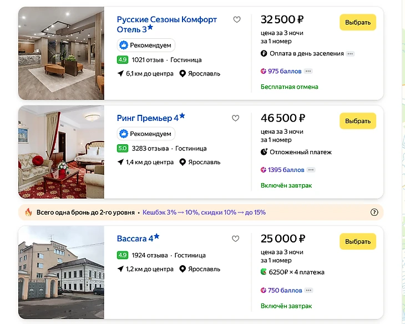Click the question mark help icon in banner
This screenshot has height=324, width=405.
pos(374,212)
